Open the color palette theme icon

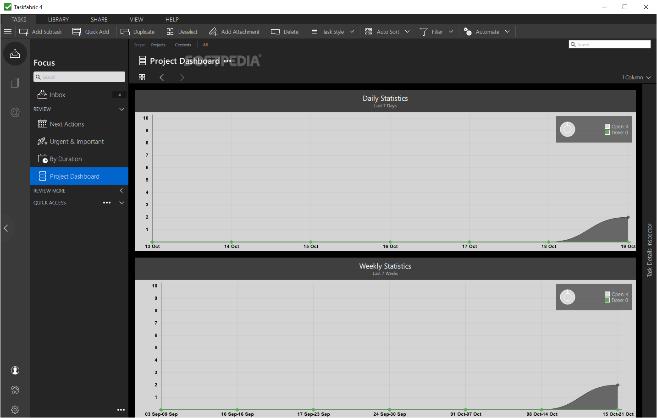point(15,390)
